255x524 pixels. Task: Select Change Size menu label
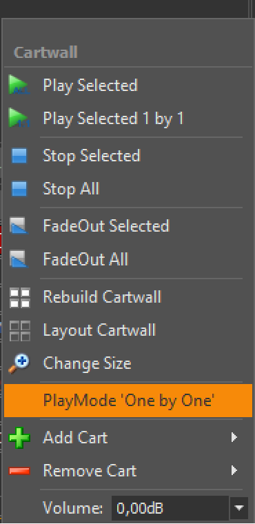pos(87,363)
